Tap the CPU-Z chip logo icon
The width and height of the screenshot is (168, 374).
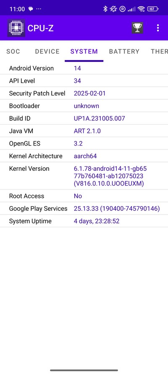[x=16, y=28]
